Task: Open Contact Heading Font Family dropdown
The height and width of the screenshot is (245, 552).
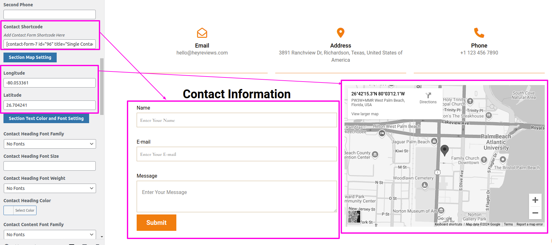Action: click(x=50, y=144)
